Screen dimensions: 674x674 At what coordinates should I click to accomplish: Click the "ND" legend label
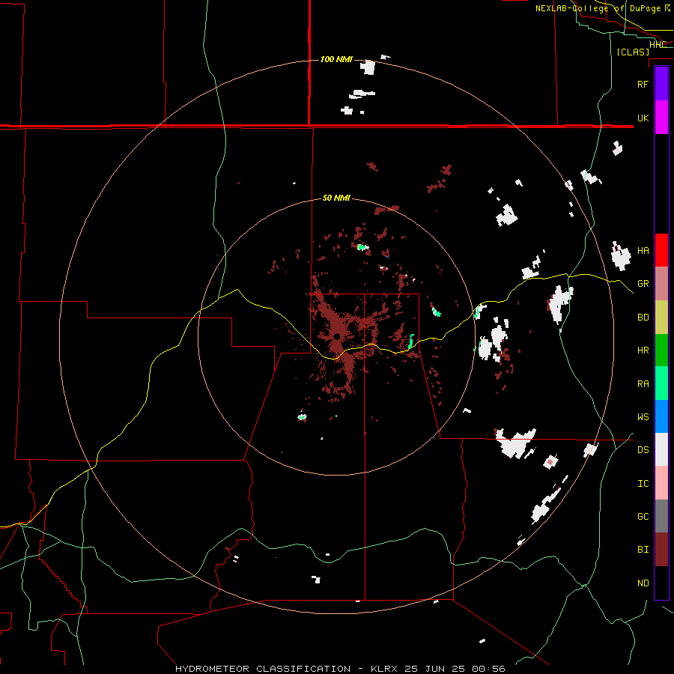coord(643,583)
